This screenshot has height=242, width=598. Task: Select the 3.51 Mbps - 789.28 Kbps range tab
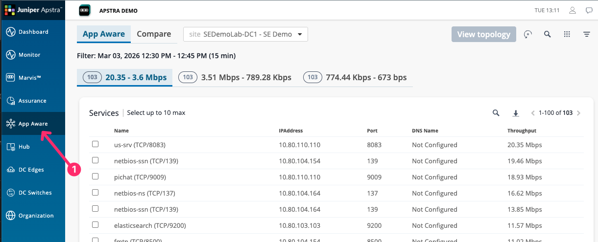coord(235,77)
